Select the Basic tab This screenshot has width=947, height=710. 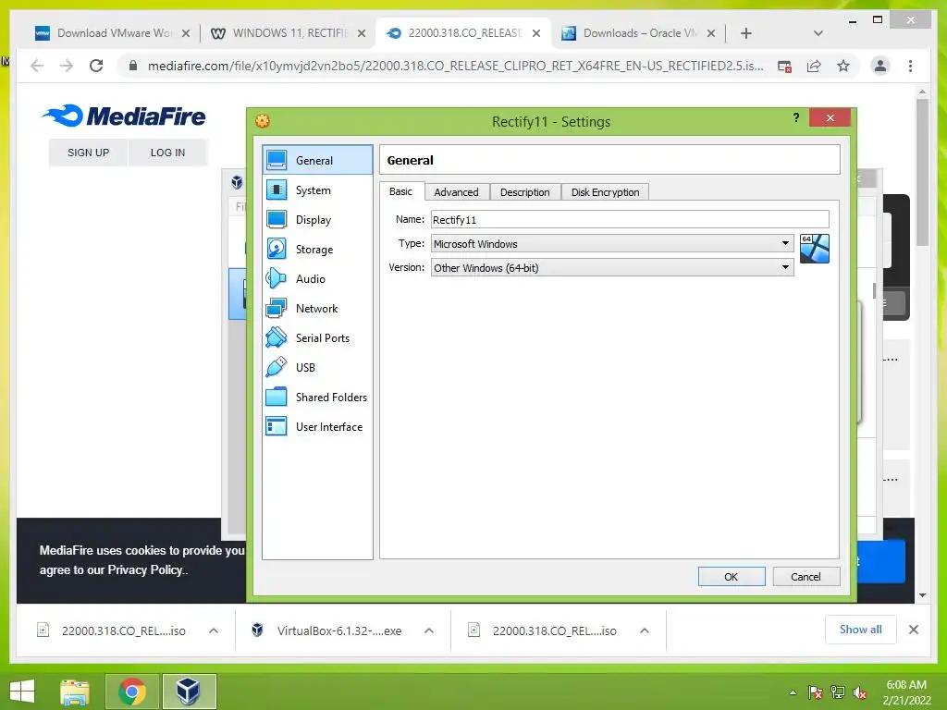(401, 191)
